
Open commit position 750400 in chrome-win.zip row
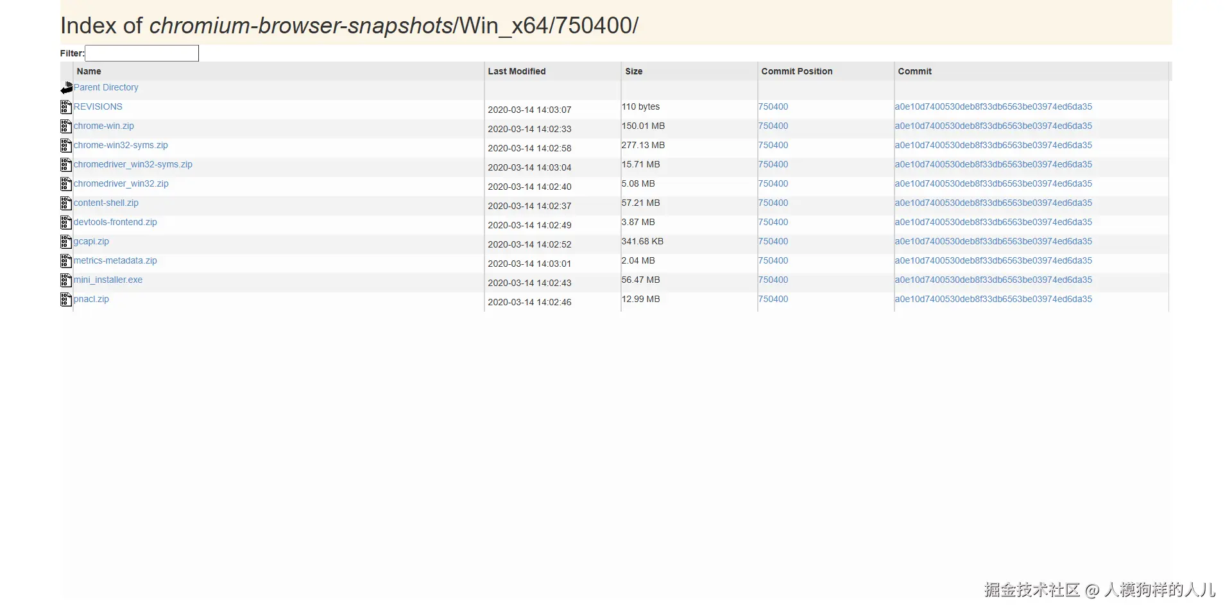point(773,126)
